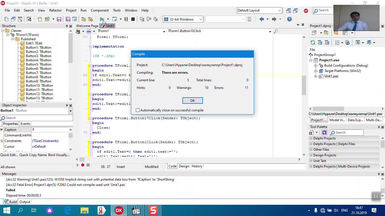
Task: Switch to the Welcome Page tab
Action: pos(87,26)
